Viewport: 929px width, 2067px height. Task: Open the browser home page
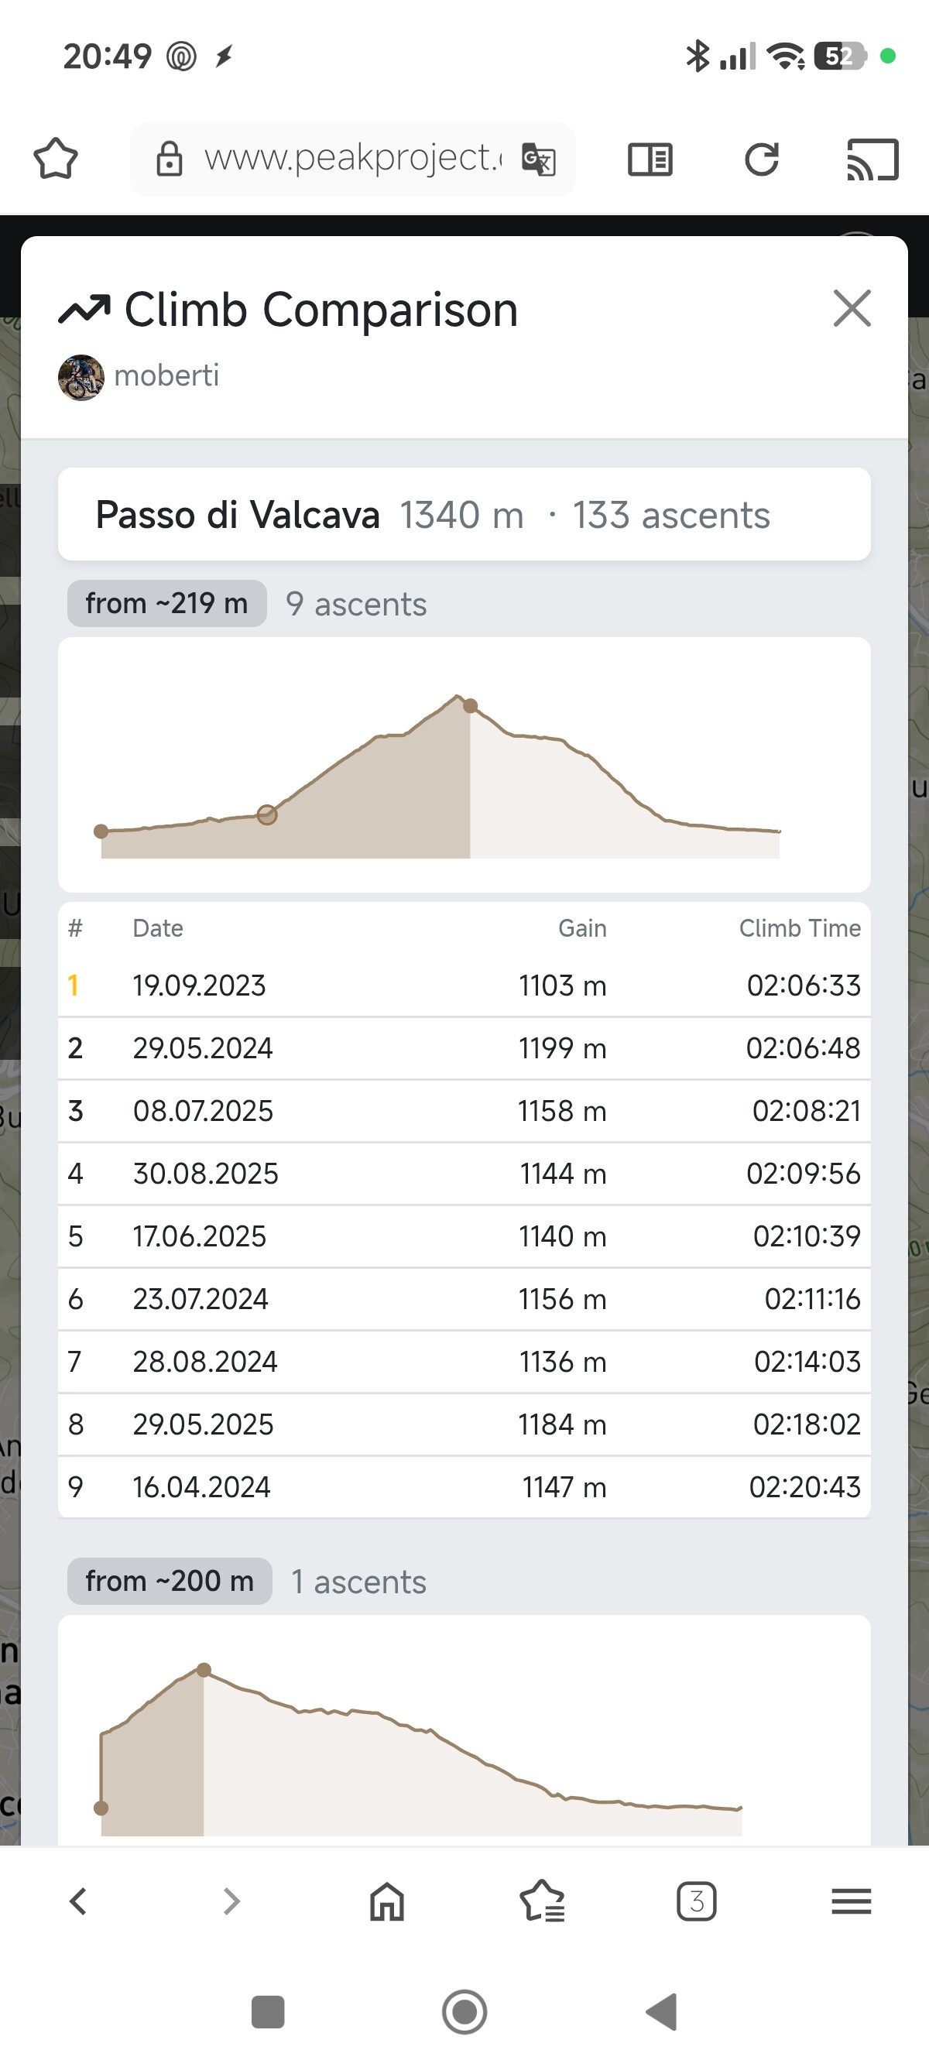386,1901
